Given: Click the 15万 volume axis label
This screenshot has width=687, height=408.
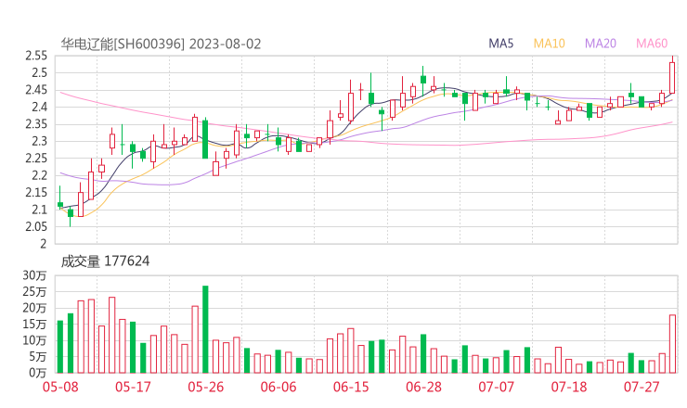Looking at the screenshot, I should tap(34, 324).
